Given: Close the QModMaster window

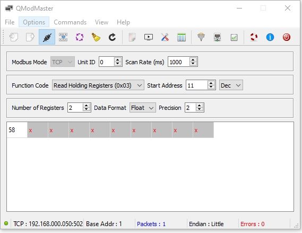Looking at the screenshot, I should 288,8.
